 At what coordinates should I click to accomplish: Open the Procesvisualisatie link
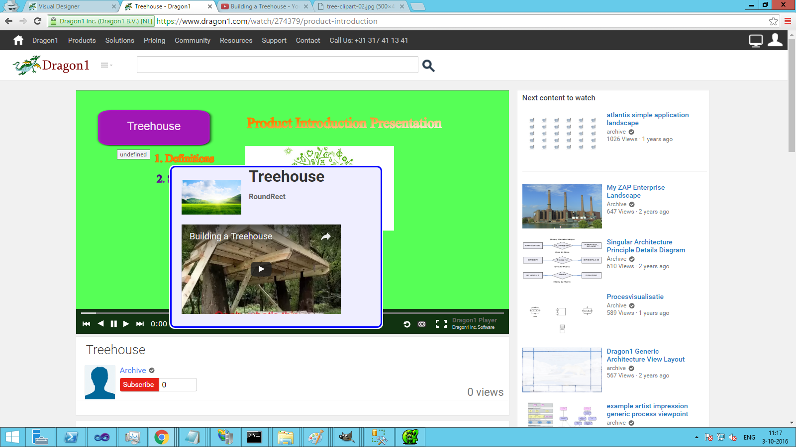(635, 297)
